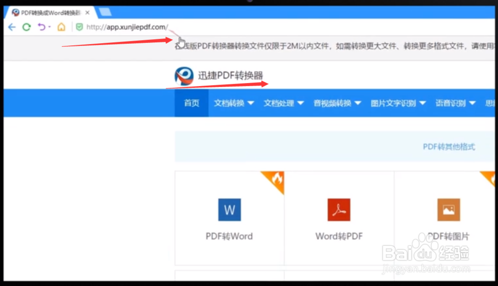Click the orange image icon for PDF转图片

(x=449, y=209)
